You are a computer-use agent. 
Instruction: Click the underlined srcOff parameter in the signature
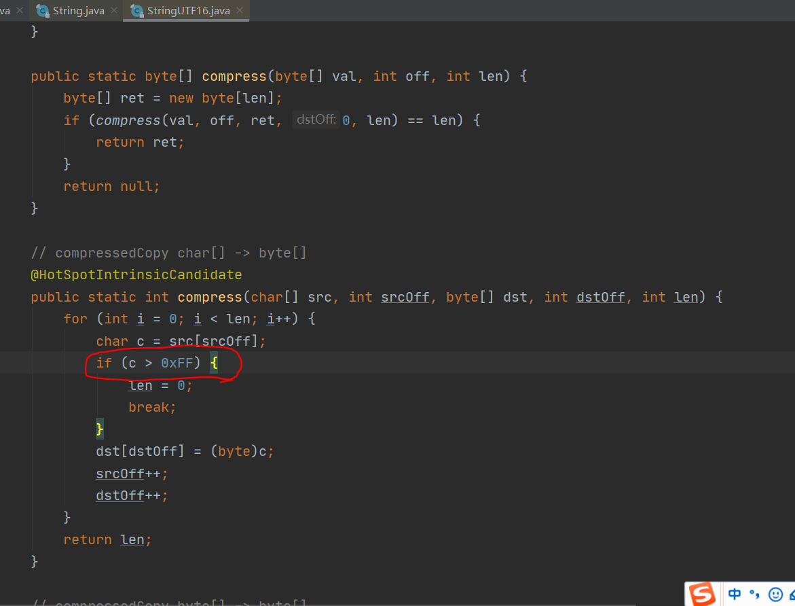point(405,297)
